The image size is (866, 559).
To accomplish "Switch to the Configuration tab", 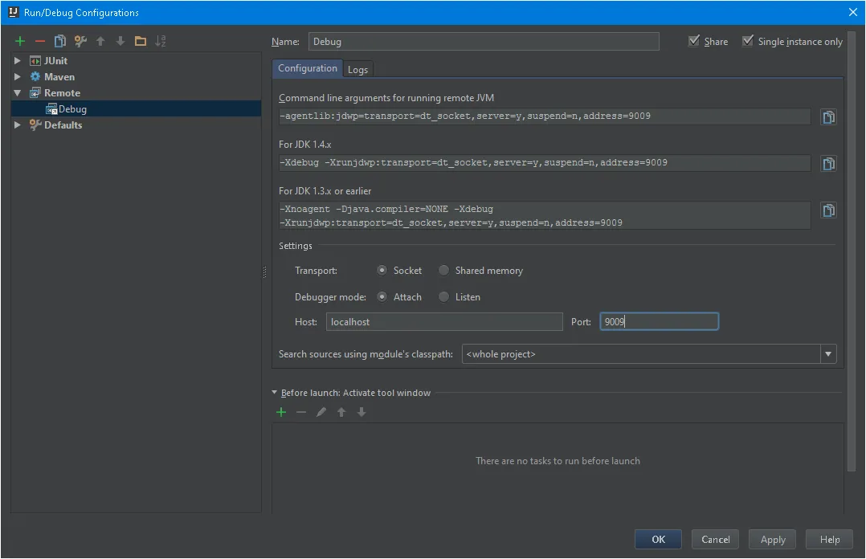I will [307, 68].
